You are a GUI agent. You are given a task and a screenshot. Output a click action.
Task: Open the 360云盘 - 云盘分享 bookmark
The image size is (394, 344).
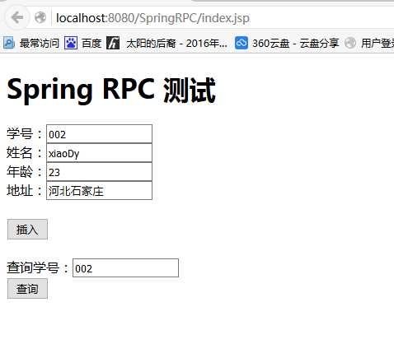point(287,43)
